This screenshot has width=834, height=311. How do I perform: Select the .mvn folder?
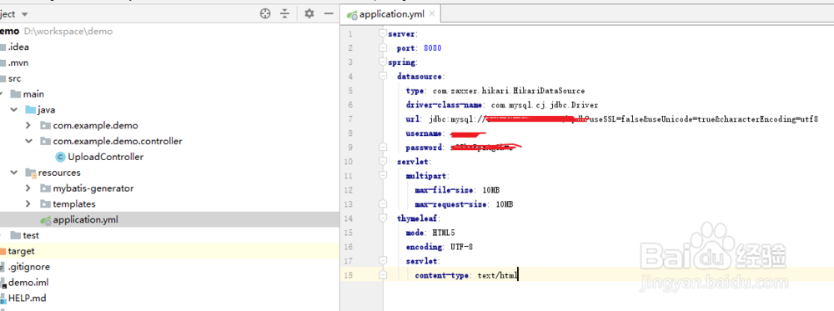click(18, 63)
